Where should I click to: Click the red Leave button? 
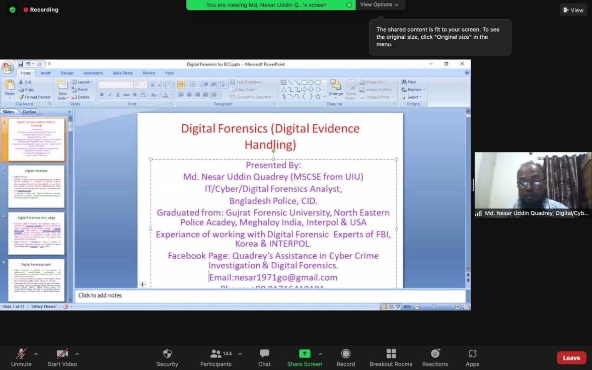click(571, 358)
